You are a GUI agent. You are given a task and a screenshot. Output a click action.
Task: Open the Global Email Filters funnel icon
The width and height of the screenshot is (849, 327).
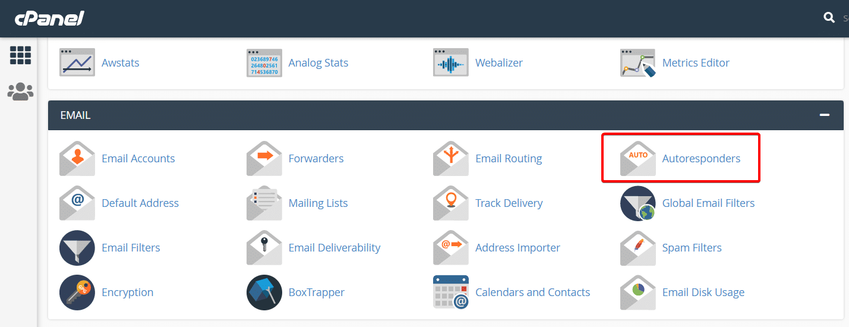coord(637,203)
